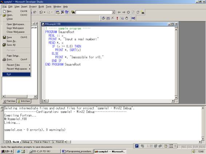The width and height of the screenshot is (206, 154).
Task: Click the Go debug toolbar icon
Action: 122,18
